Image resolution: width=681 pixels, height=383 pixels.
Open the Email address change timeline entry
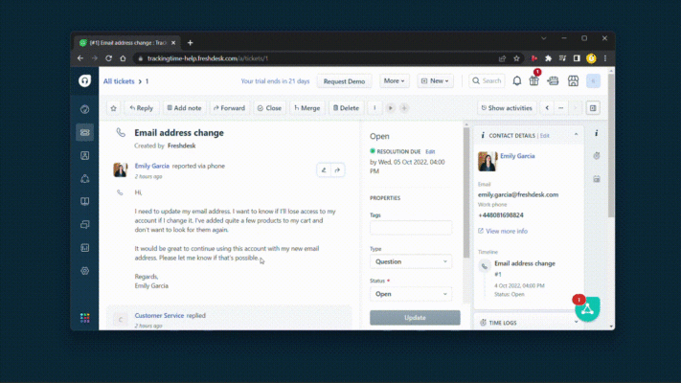point(525,263)
